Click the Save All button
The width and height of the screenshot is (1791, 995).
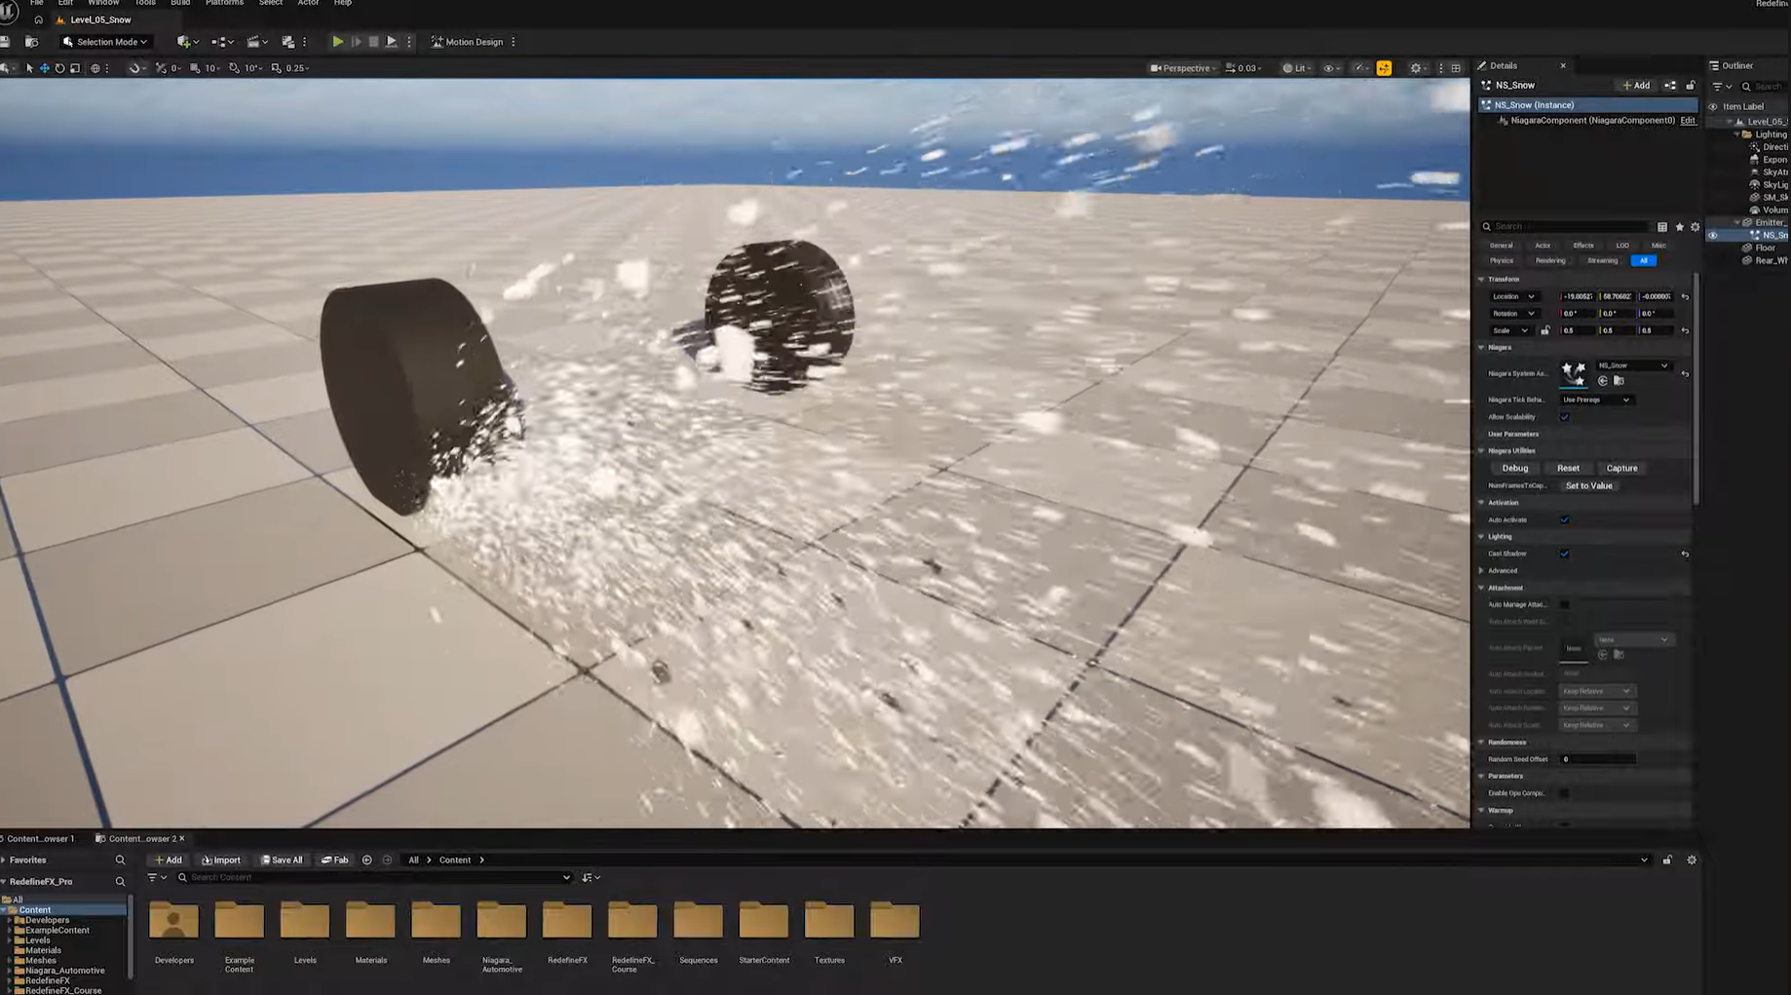(282, 860)
